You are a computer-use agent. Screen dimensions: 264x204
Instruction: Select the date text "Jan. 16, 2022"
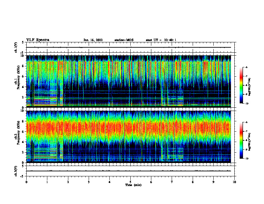click(93, 40)
